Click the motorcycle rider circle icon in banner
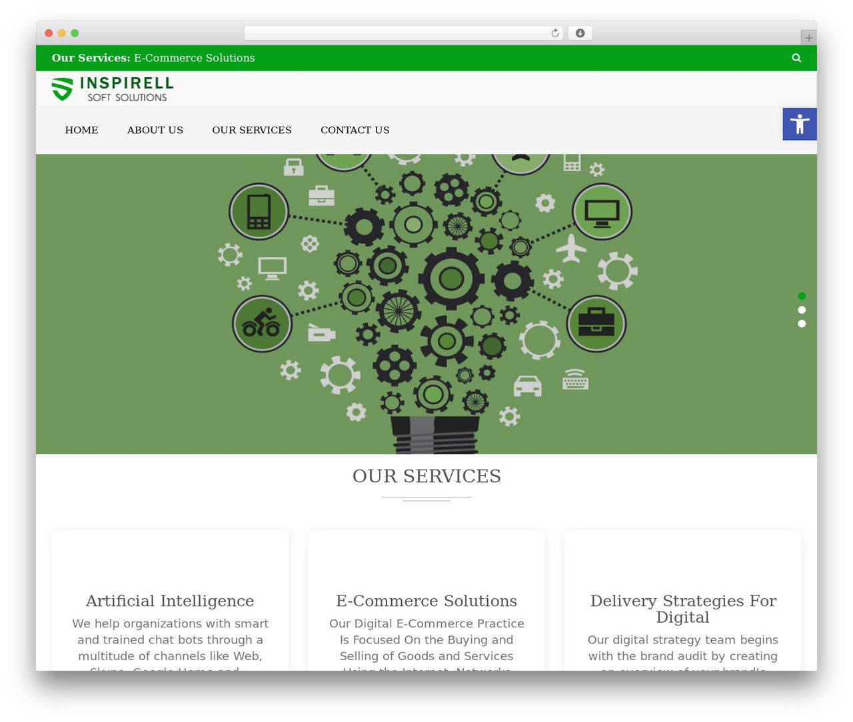 tap(262, 324)
